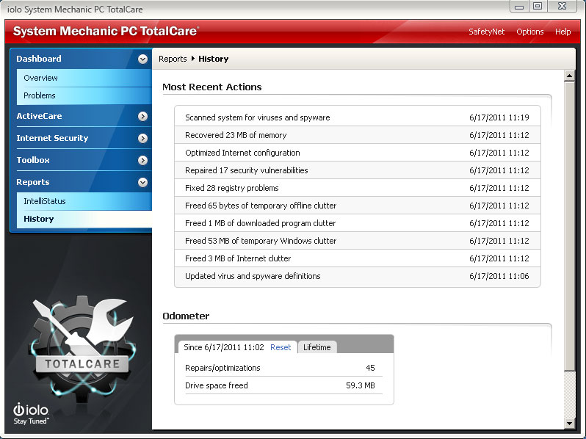Click the 59.3 MB value
This screenshot has width=586, height=439.
361,385
